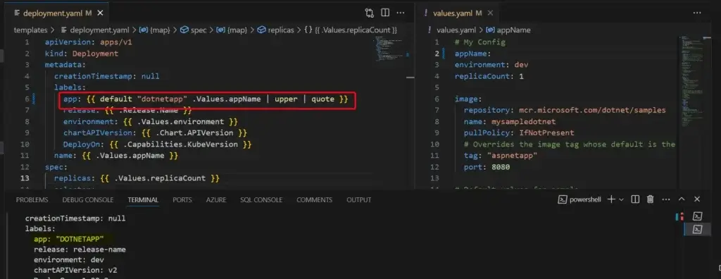Open the compare changes icon in editor toolbar
The height and width of the screenshot is (279, 721).
370,13
